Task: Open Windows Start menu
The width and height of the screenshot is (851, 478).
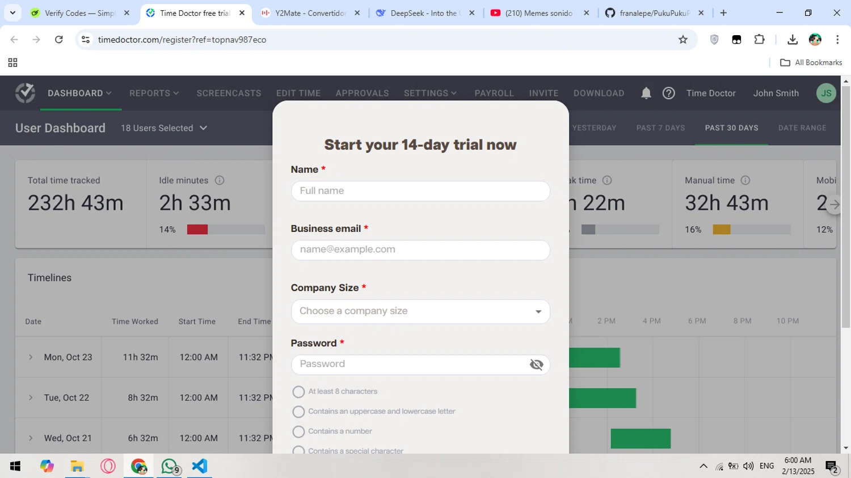Action: point(15,466)
